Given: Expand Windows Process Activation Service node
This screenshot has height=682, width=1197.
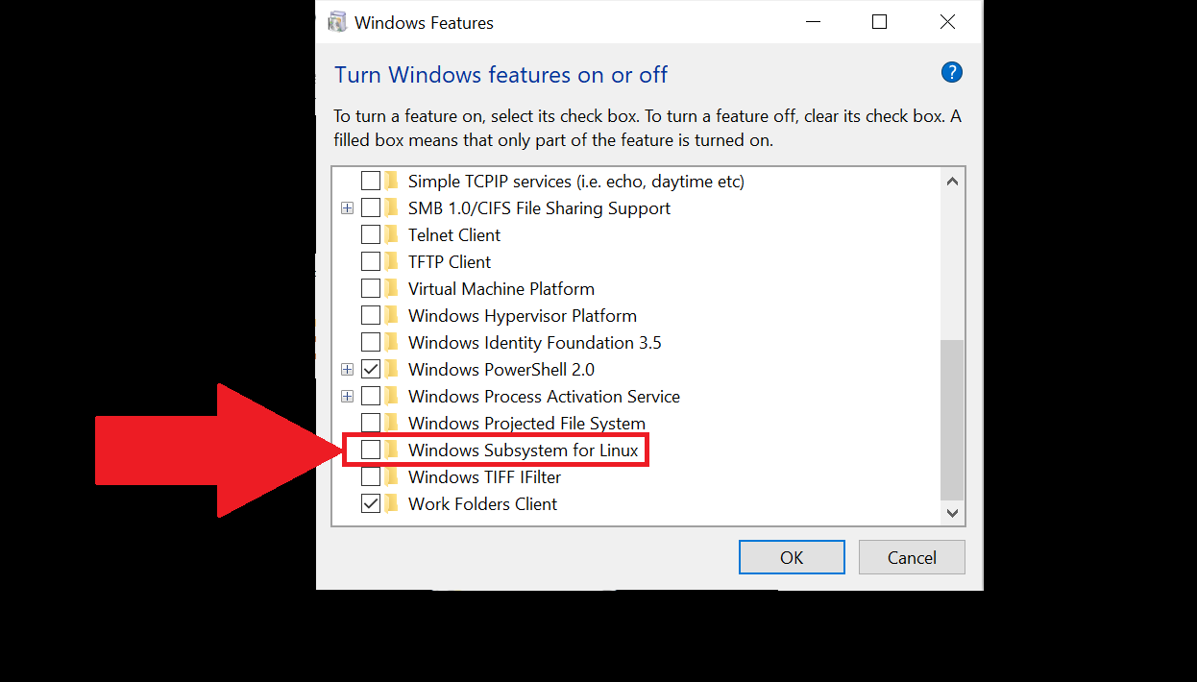Looking at the screenshot, I should [x=347, y=397].
